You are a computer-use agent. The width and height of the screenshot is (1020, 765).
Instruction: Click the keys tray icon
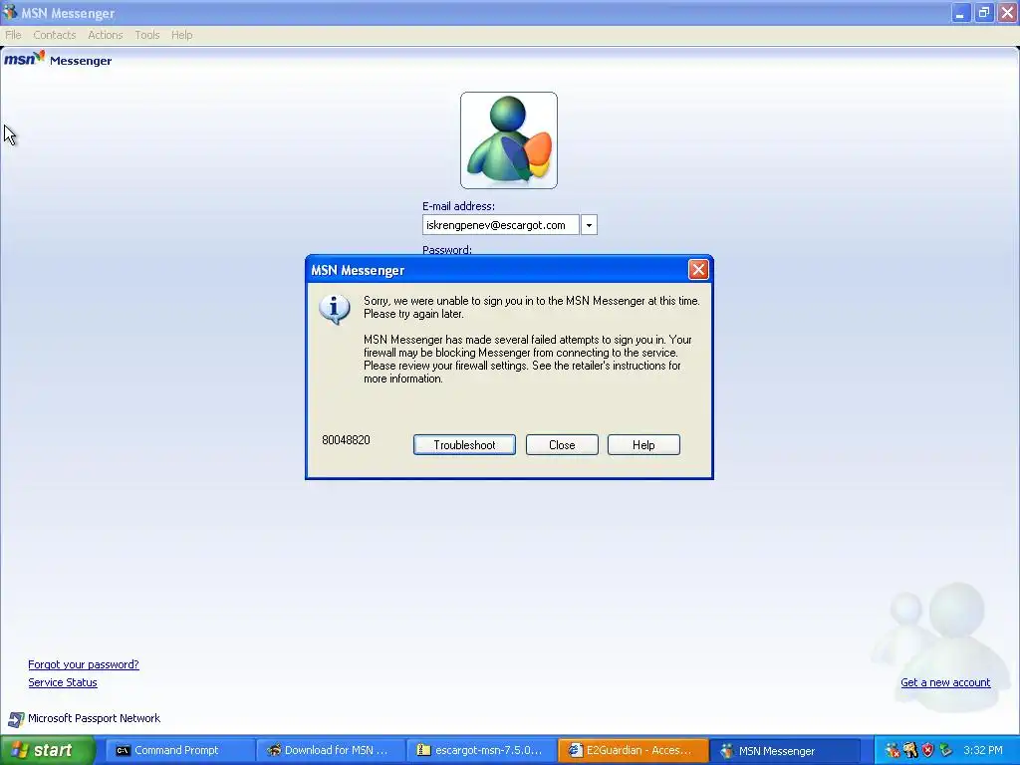click(910, 751)
